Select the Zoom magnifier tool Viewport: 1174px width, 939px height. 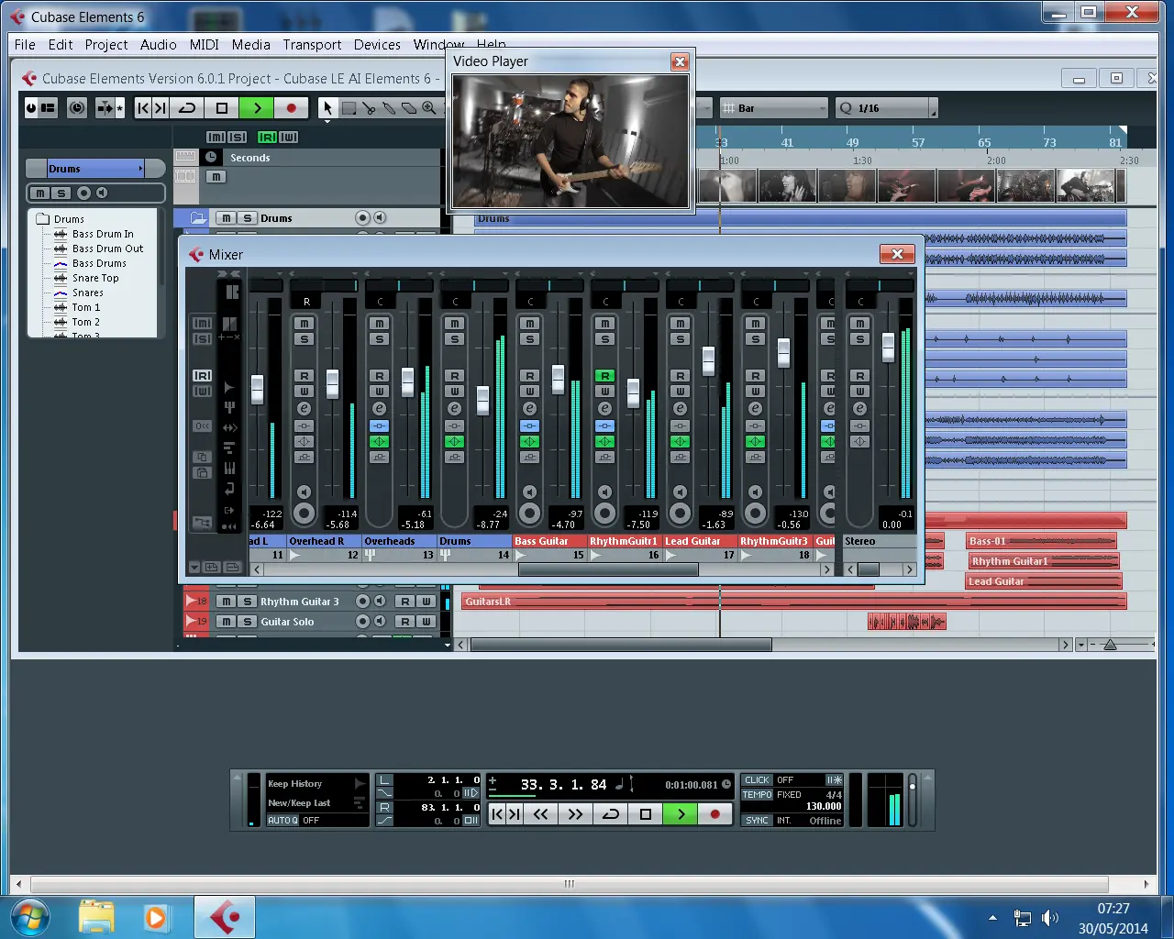coord(429,108)
